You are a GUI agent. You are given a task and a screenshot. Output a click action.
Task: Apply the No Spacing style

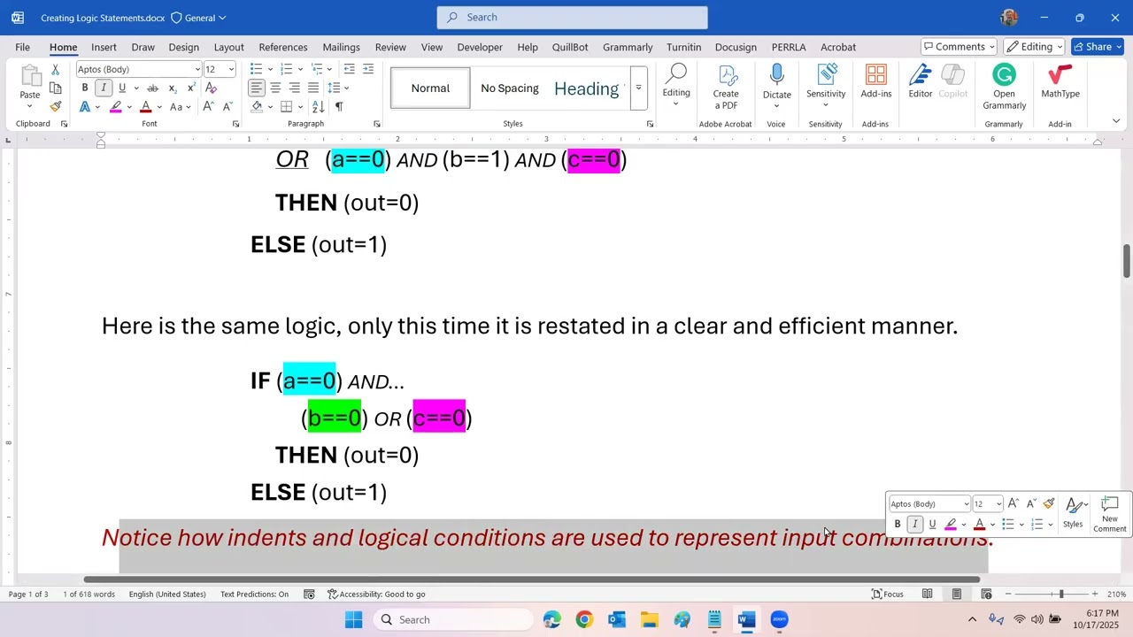[510, 88]
